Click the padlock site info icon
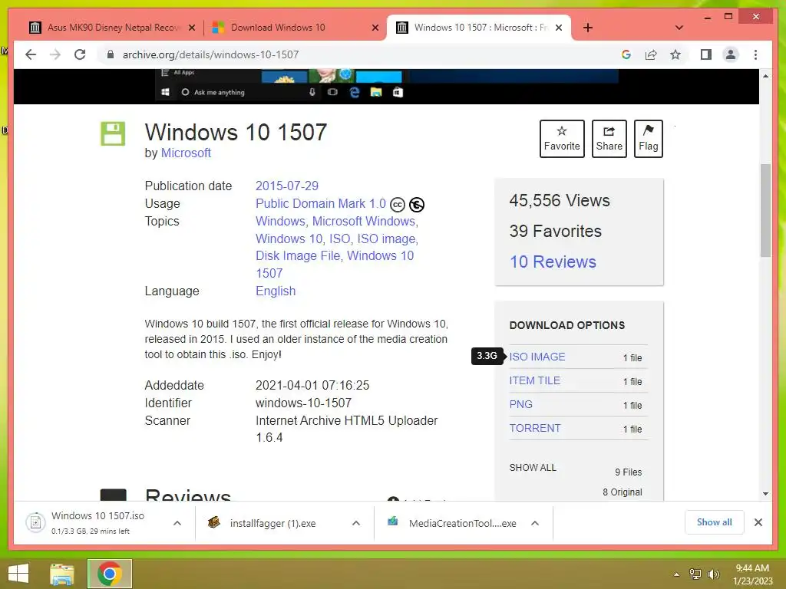The height and width of the screenshot is (589, 786). pos(111,54)
